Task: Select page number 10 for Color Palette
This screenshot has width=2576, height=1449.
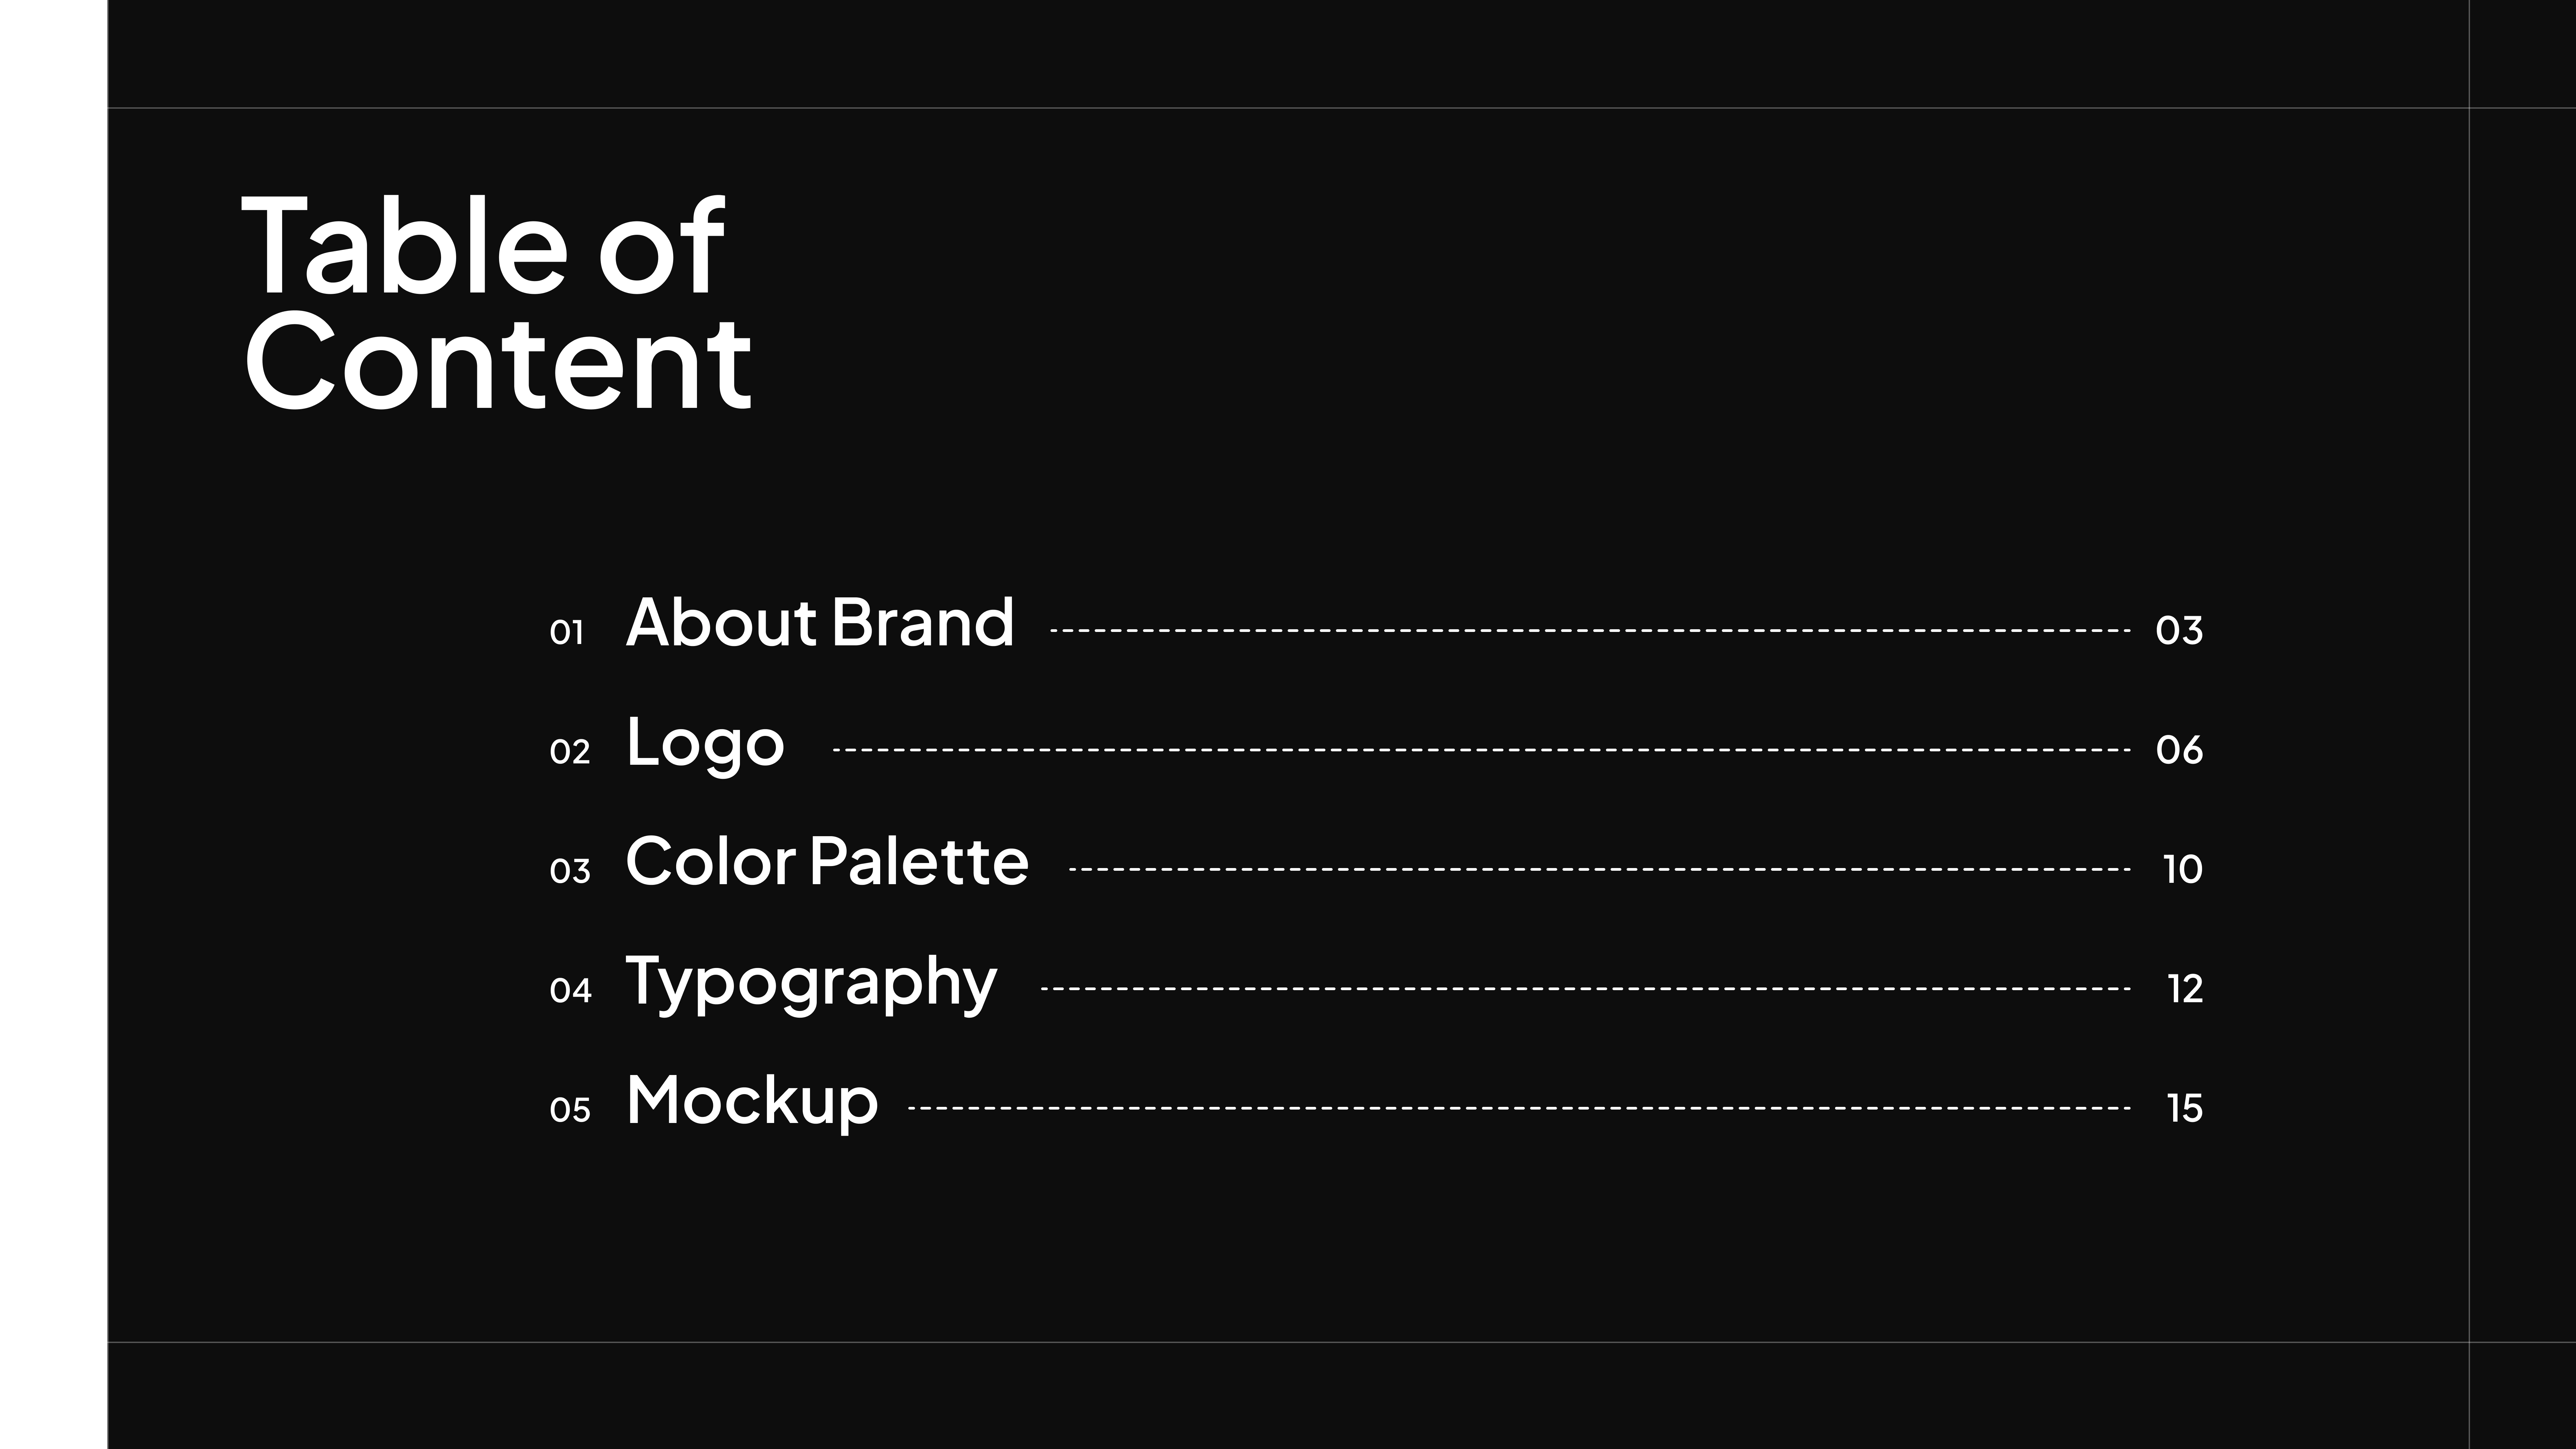Action: point(2182,869)
